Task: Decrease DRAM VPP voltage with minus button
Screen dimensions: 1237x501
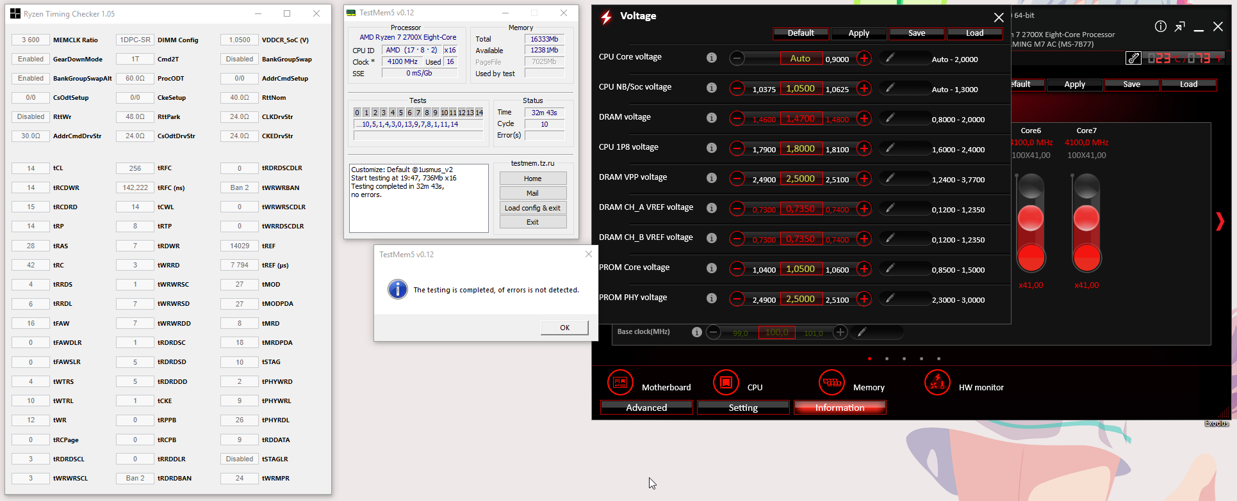Action: tap(737, 179)
